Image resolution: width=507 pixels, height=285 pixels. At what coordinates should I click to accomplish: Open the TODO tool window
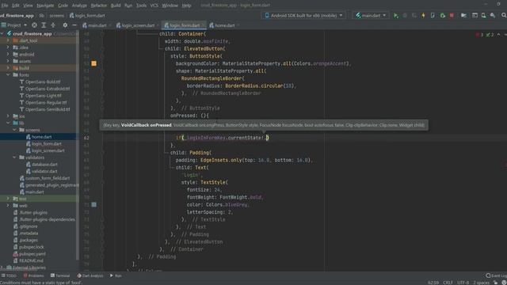coord(9,275)
